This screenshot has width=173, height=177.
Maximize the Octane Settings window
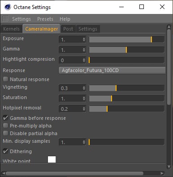pos(142,7)
